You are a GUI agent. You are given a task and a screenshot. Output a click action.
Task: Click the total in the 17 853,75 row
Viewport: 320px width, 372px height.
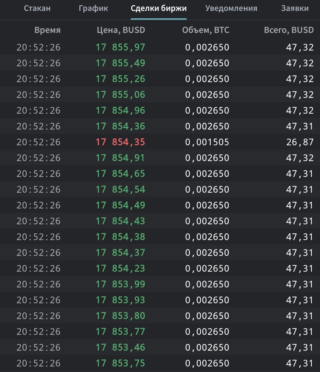point(300,363)
